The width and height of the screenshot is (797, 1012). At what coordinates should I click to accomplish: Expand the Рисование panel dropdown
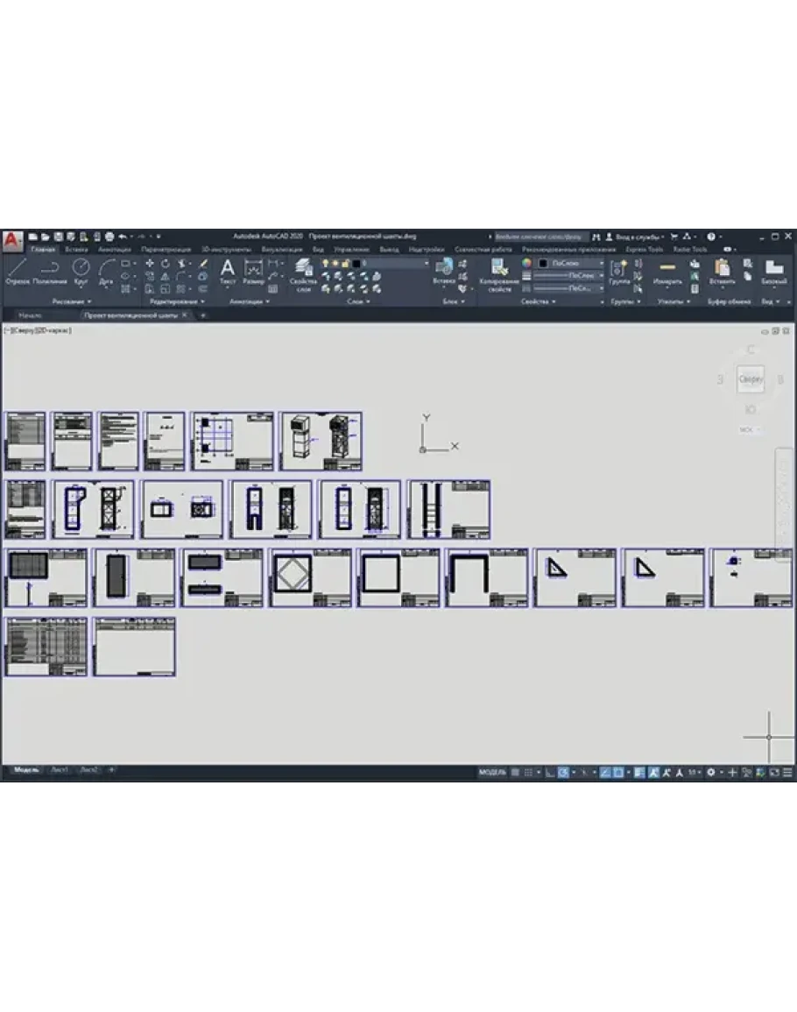tap(71, 301)
